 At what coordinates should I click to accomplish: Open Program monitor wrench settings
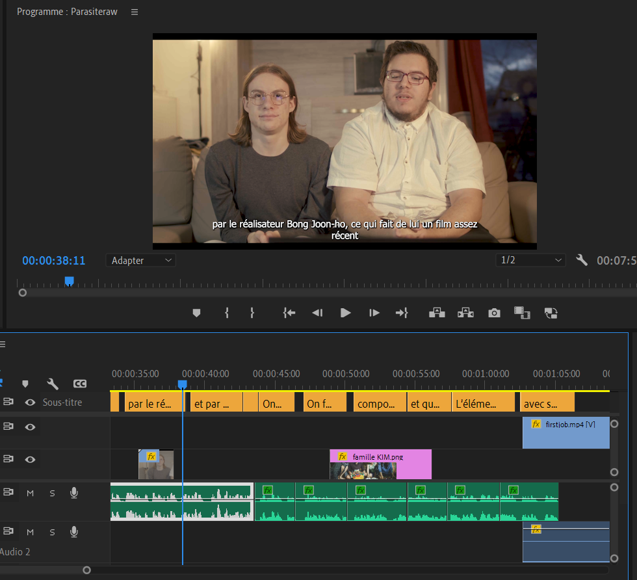[x=582, y=260]
